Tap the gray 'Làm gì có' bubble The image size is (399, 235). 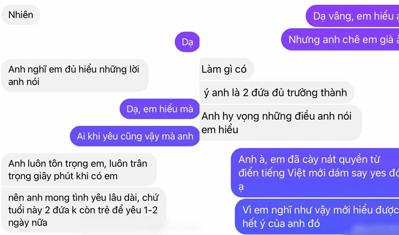coord(226,69)
